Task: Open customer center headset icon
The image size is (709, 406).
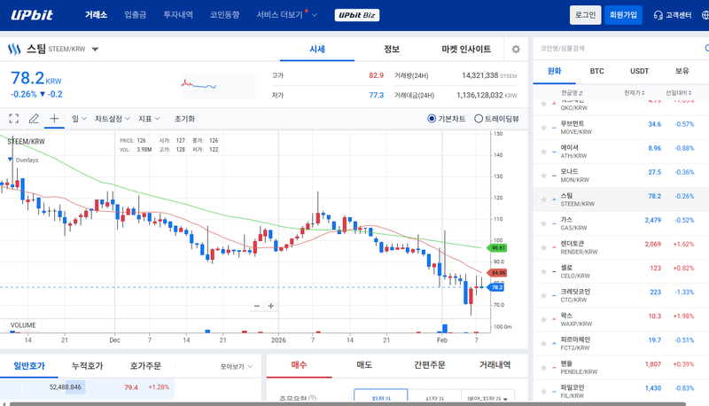Action: [658, 15]
